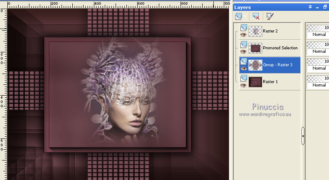
Task: Open blend mode Normal for Group - Raster 3
Action: [x=318, y=68]
